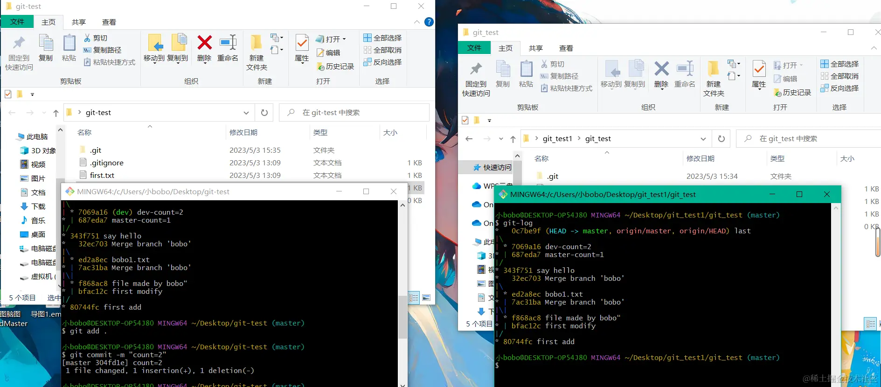Click the git-test search box
Screen dimensions: 881x387
[x=354, y=113]
